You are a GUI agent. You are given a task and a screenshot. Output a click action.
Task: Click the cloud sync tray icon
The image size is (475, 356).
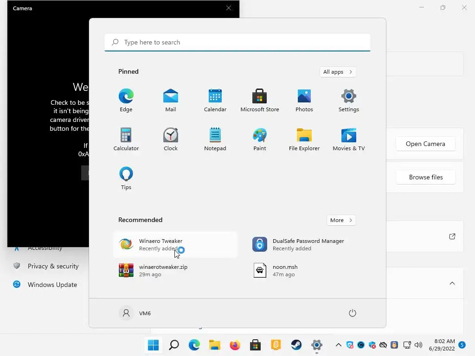tap(383, 345)
